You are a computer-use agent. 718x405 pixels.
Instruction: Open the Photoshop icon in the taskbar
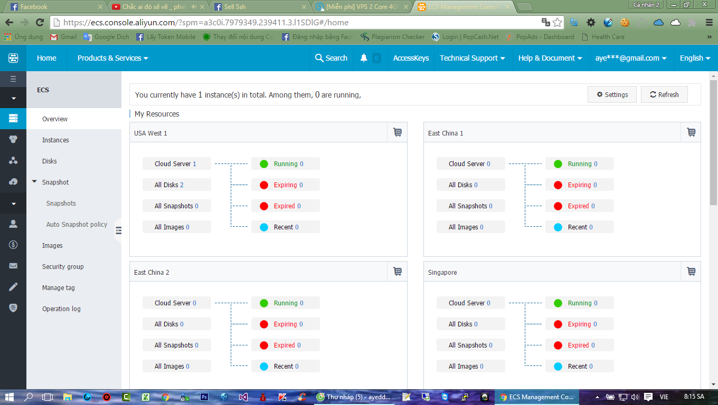tap(204, 397)
